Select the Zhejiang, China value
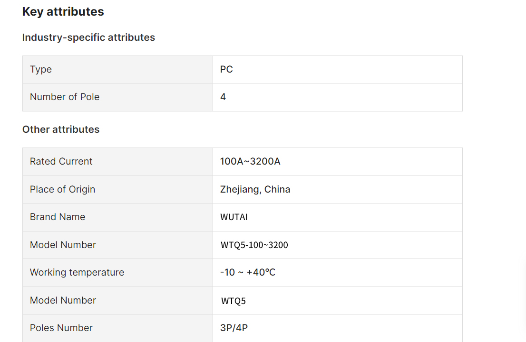This screenshot has width=526, height=342. [x=255, y=189]
